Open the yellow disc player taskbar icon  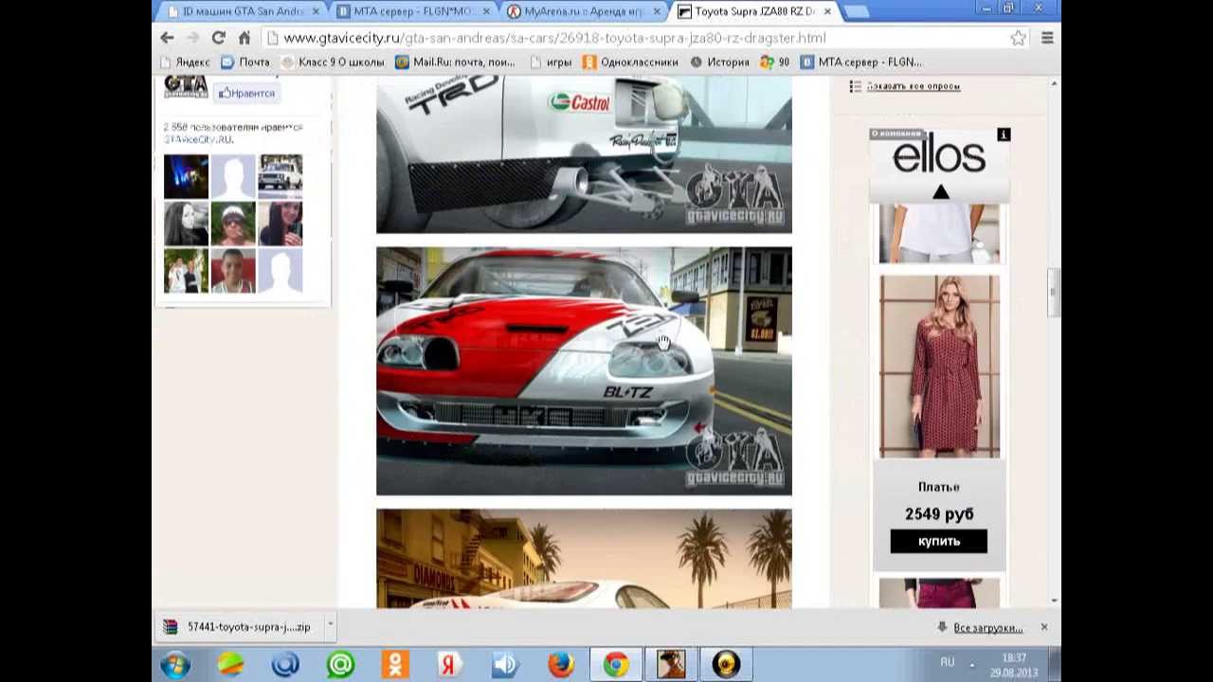[x=726, y=664]
